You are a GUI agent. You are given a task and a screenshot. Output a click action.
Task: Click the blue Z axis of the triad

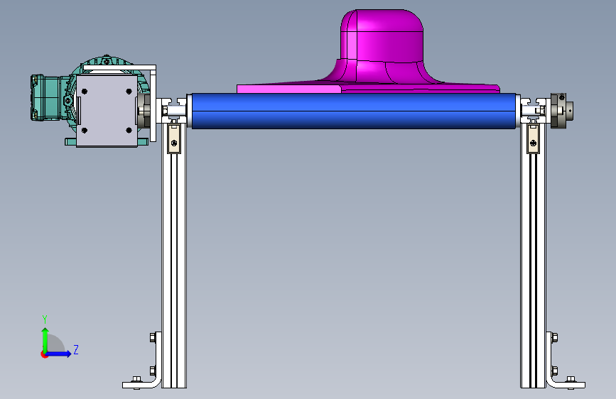coord(59,354)
